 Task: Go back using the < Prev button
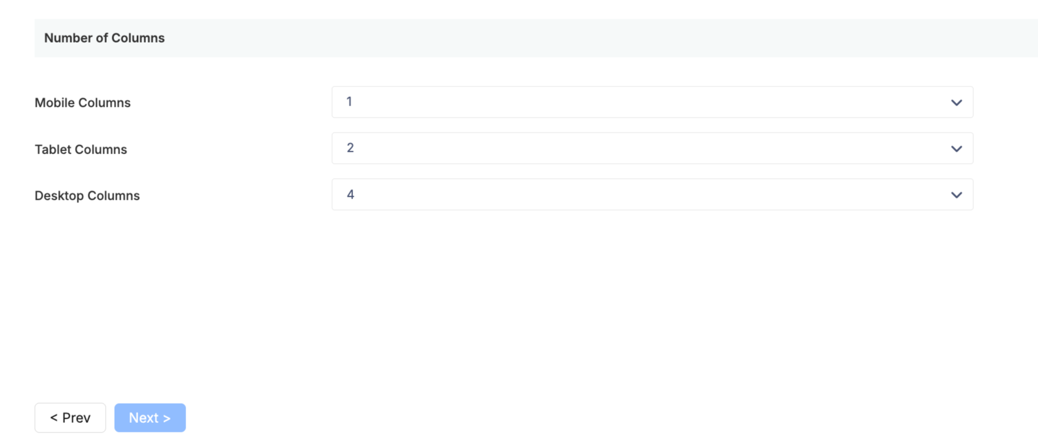pyautogui.click(x=70, y=417)
